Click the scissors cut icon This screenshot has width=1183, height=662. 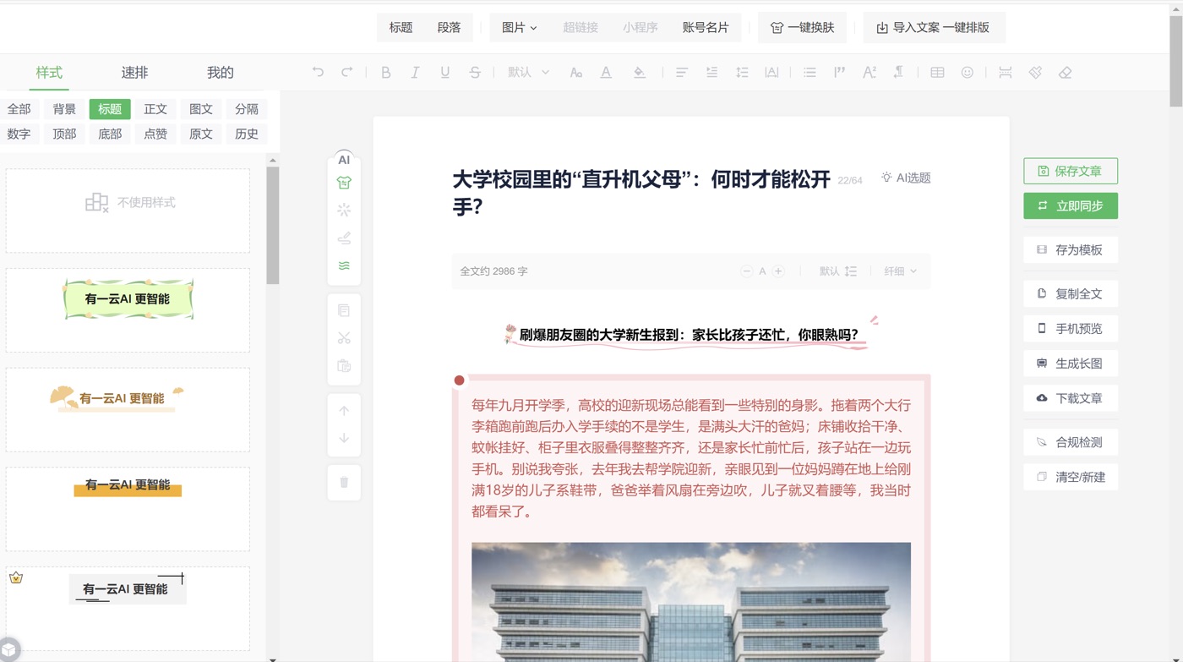click(x=344, y=338)
